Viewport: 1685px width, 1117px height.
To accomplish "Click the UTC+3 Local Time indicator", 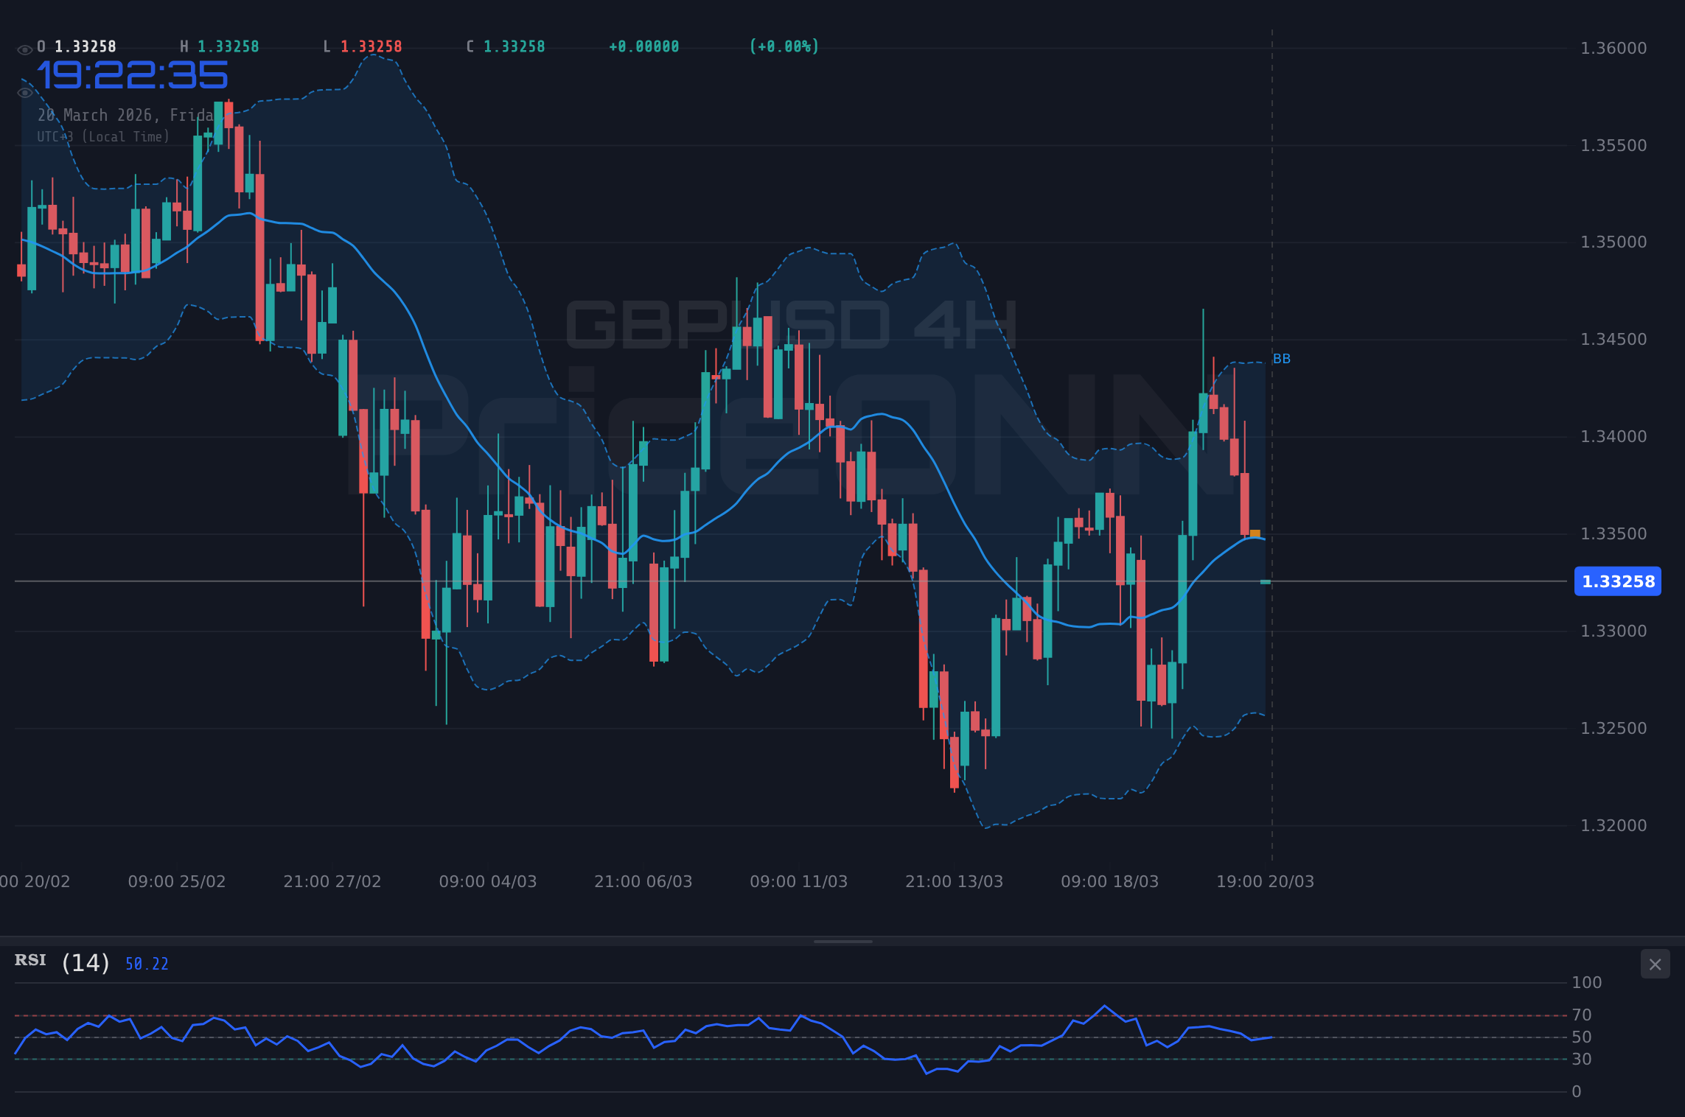I will [x=103, y=136].
